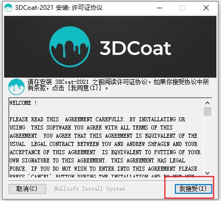
Task: Click the scroll up arrow of the license text
Action: tap(207, 103)
